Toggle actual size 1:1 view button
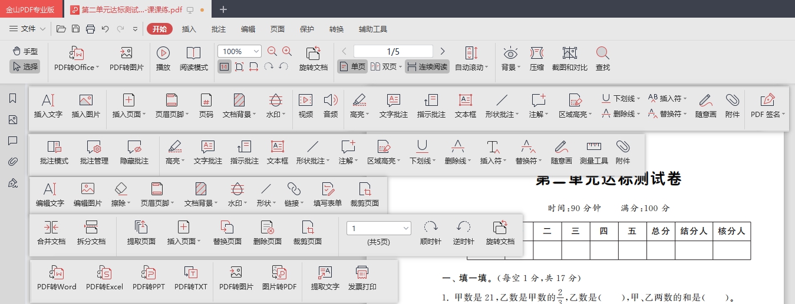 pos(224,66)
